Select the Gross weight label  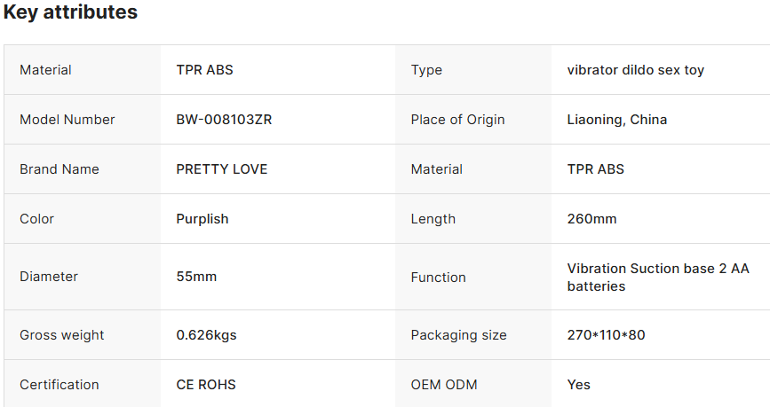(62, 335)
